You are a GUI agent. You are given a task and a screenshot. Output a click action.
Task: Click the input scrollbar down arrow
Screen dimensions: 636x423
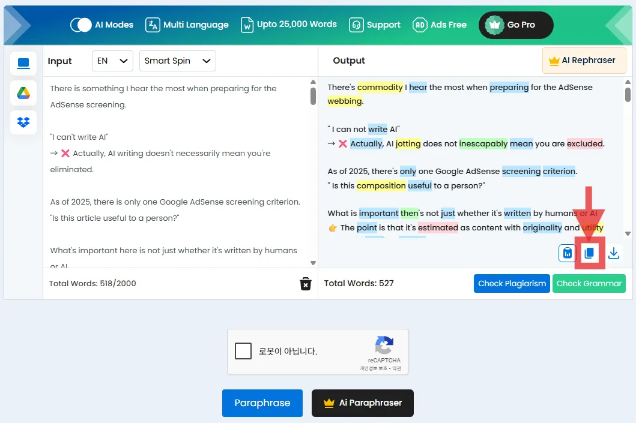[313, 263]
